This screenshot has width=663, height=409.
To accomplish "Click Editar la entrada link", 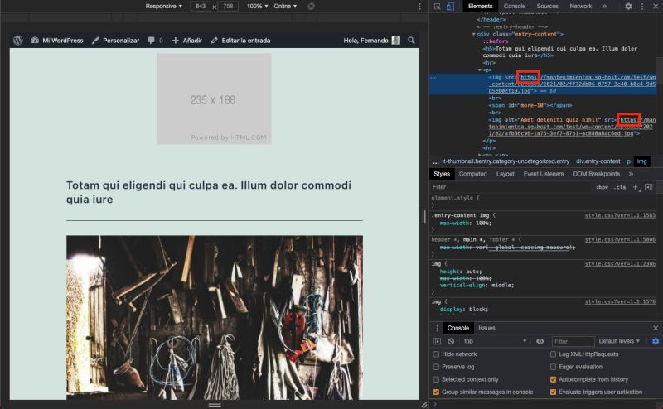I will click(x=240, y=41).
